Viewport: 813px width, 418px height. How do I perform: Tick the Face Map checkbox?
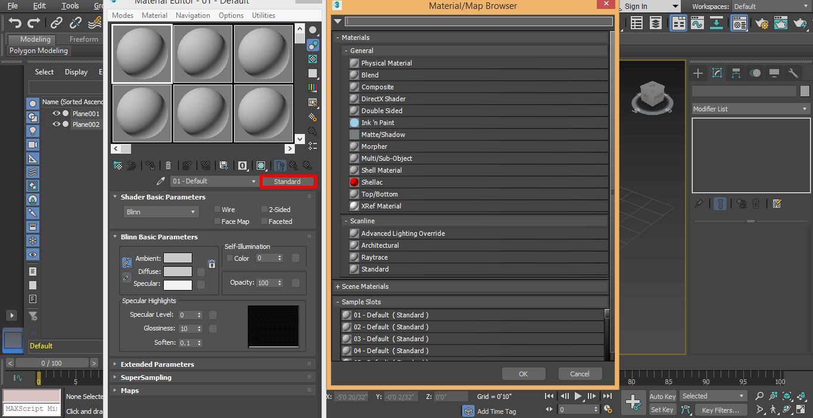218,222
